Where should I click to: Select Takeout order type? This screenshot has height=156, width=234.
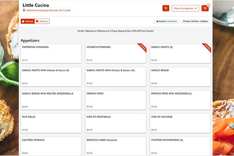click(x=27, y=21)
